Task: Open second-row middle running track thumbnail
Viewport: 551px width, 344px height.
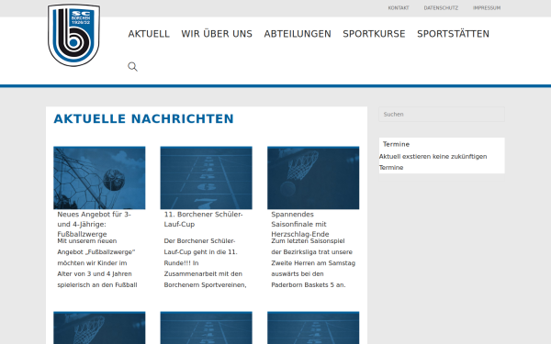Action: point(207,327)
